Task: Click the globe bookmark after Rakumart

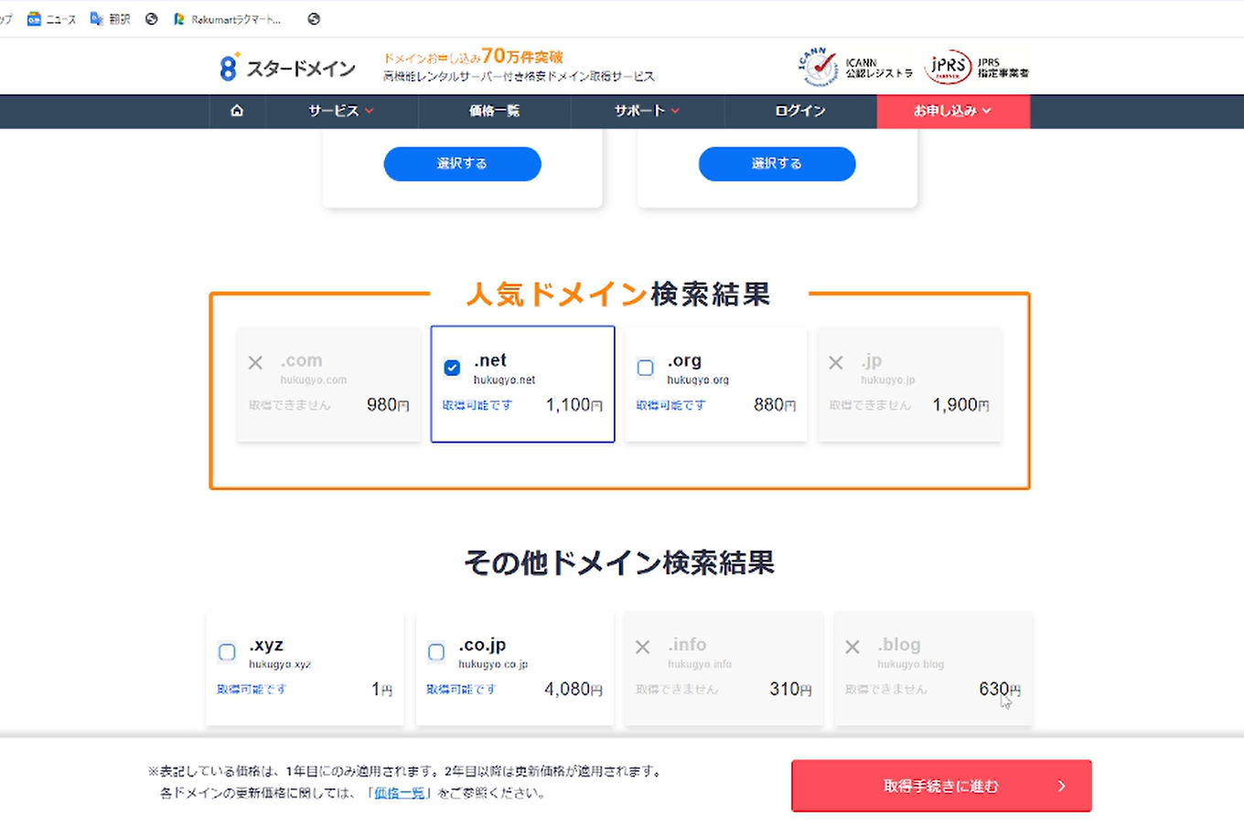Action: 314,18
